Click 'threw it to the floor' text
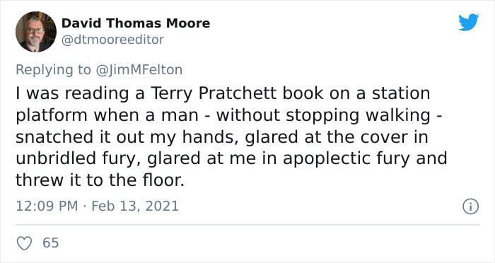495x263 pixels. [100, 180]
